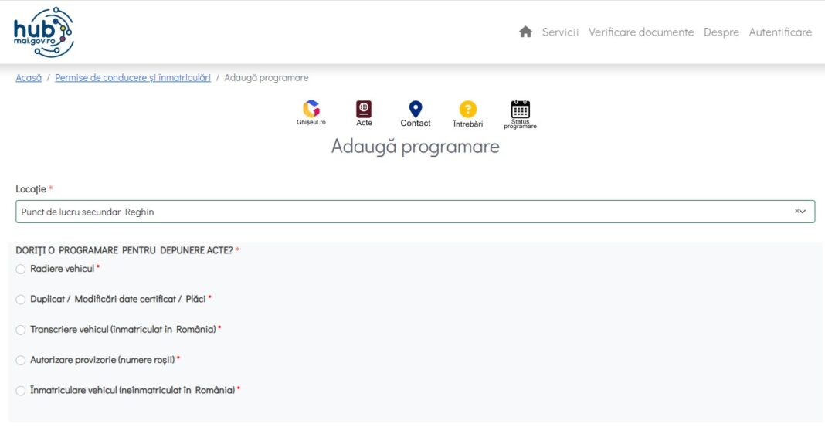
Task: Click the hub mai.gov.ro logo
Action: click(x=43, y=32)
